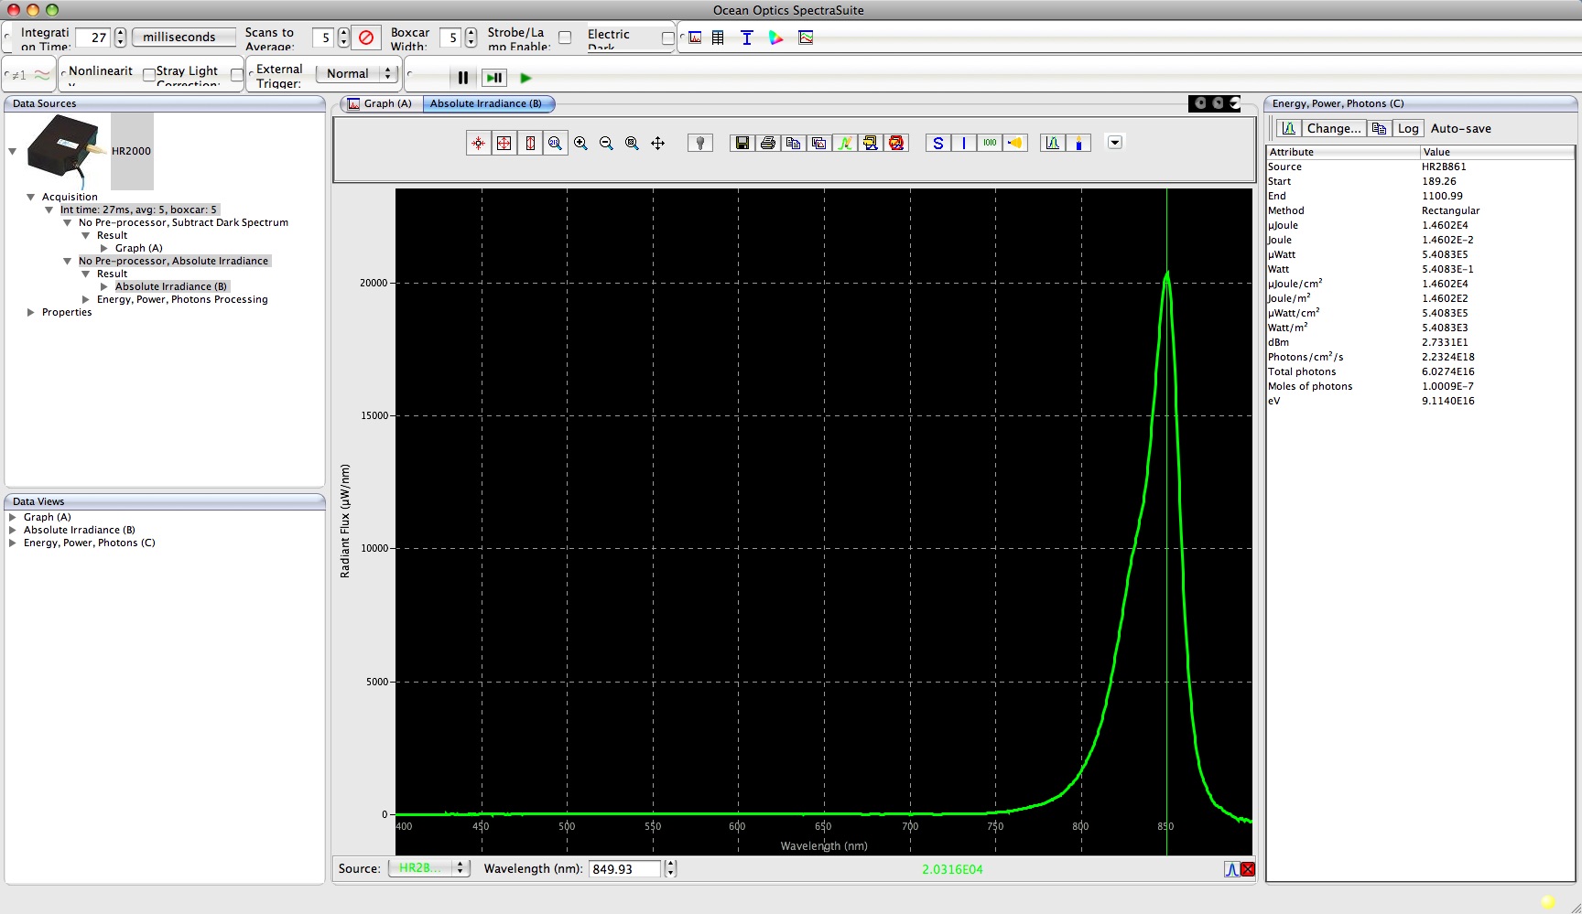Copy spectral data to clipboard icon
Screen dimensions: 1582x914
click(794, 143)
